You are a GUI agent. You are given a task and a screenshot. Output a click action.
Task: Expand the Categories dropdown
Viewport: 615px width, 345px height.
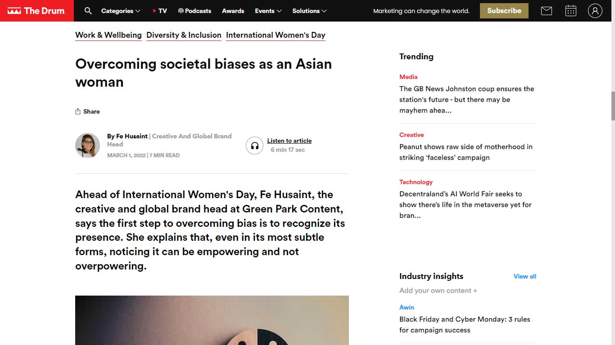(121, 11)
